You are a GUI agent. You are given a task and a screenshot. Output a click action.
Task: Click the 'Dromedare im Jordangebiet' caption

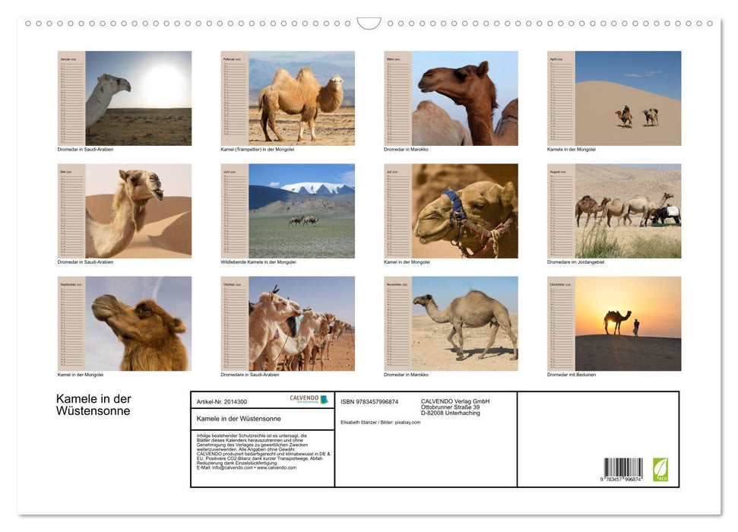click(x=575, y=262)
